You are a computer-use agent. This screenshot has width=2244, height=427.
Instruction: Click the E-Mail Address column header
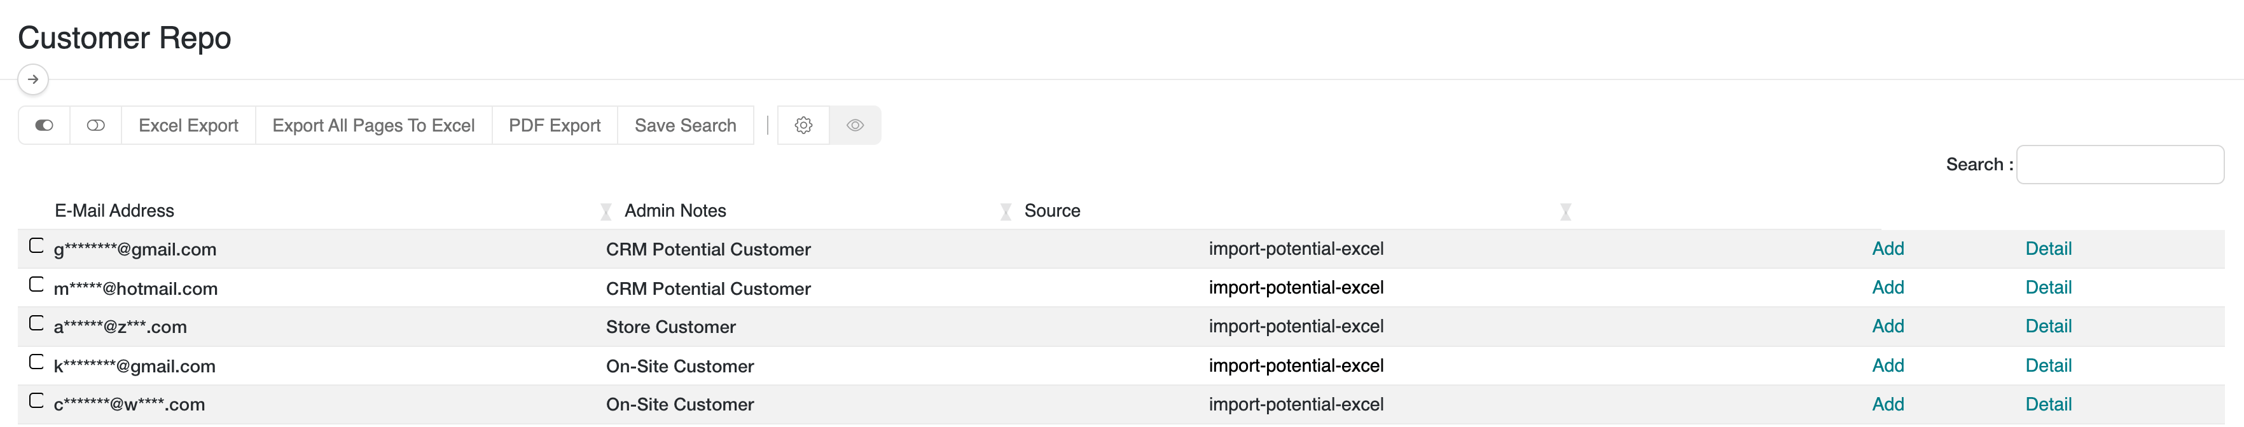(114, 210)
